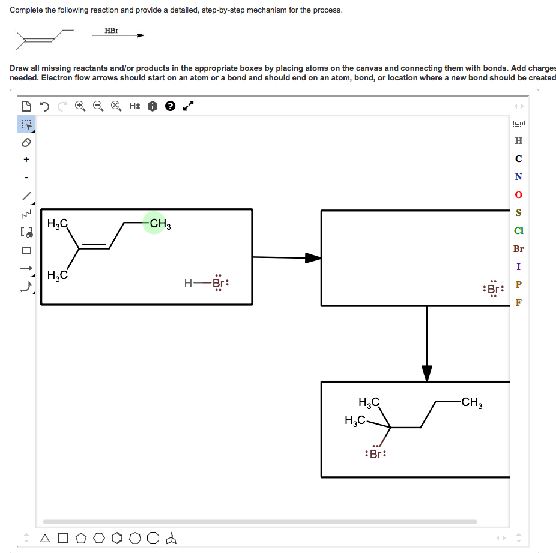Select the curved electron flow arrow tool

click(x=27, y=287)
